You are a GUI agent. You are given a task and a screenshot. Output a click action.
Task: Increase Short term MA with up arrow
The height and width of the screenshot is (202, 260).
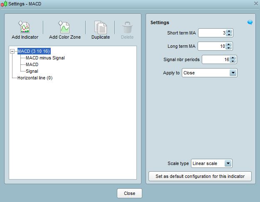click(229, 31)
